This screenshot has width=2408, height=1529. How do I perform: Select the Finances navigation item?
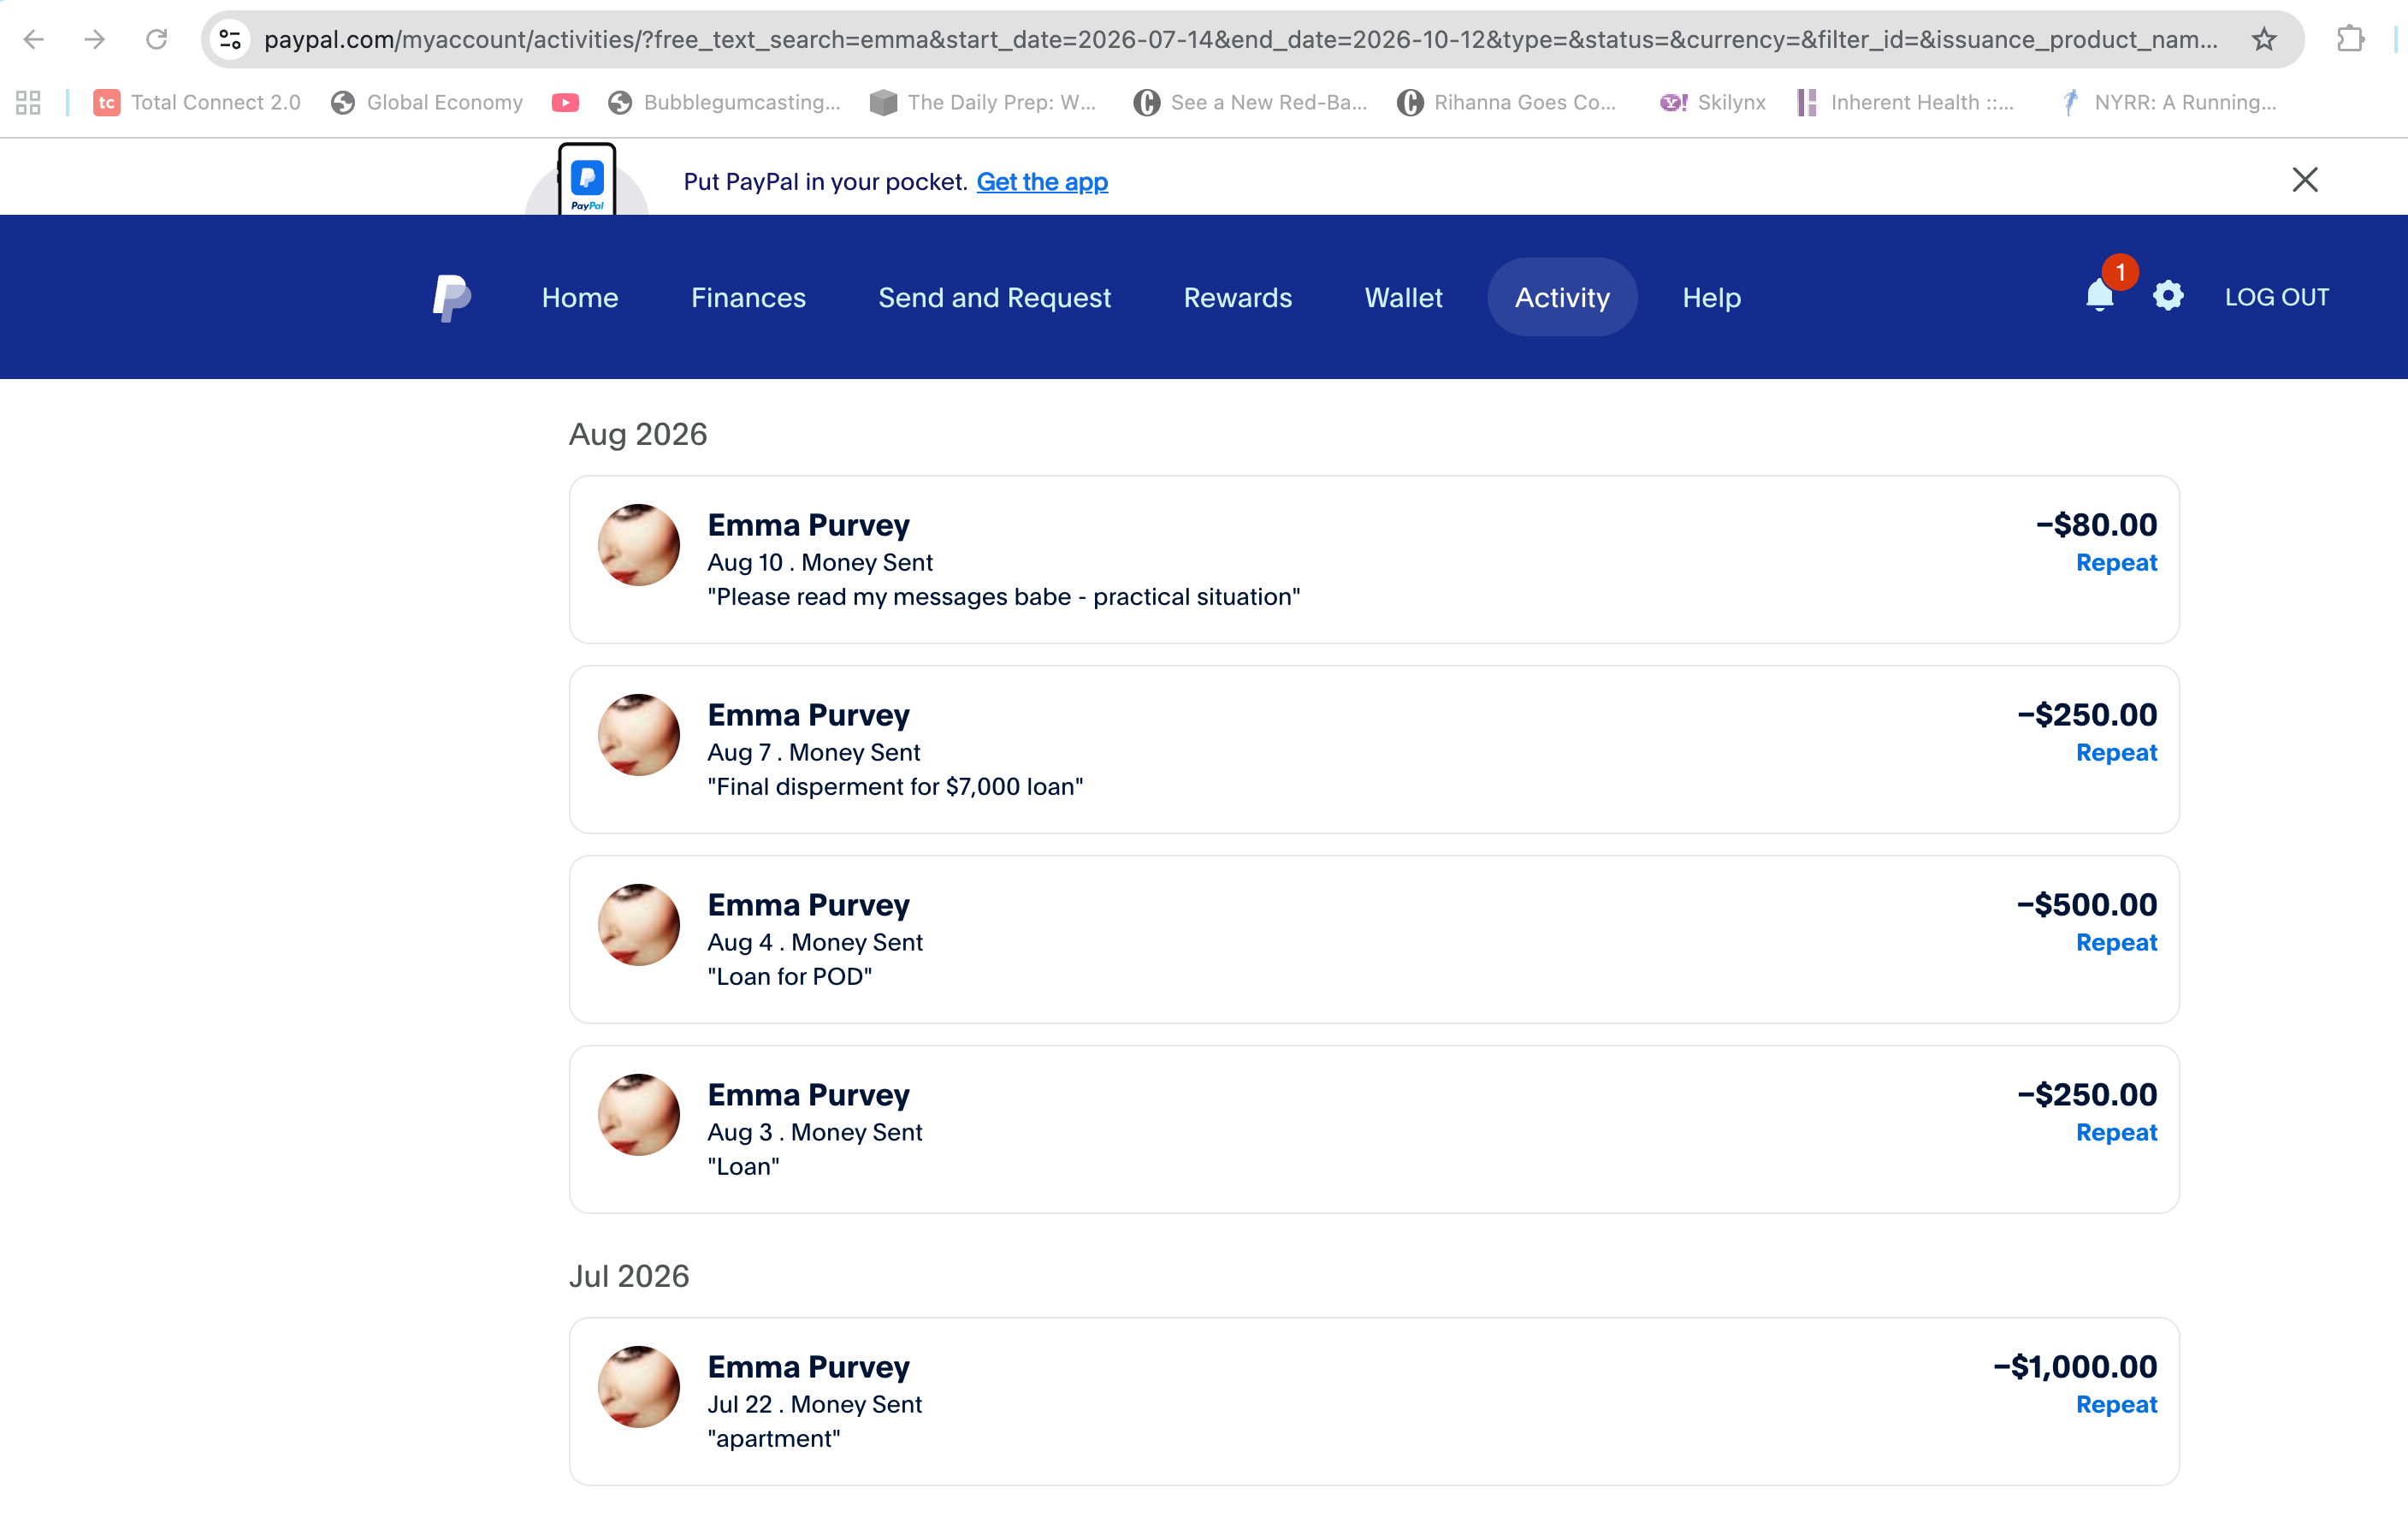pyautogui.click(x=748, y=297)
